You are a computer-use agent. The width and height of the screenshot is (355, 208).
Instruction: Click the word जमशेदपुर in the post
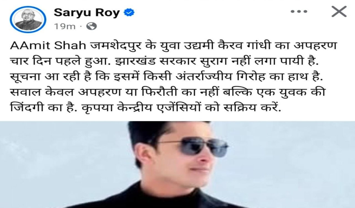point(115,46)
